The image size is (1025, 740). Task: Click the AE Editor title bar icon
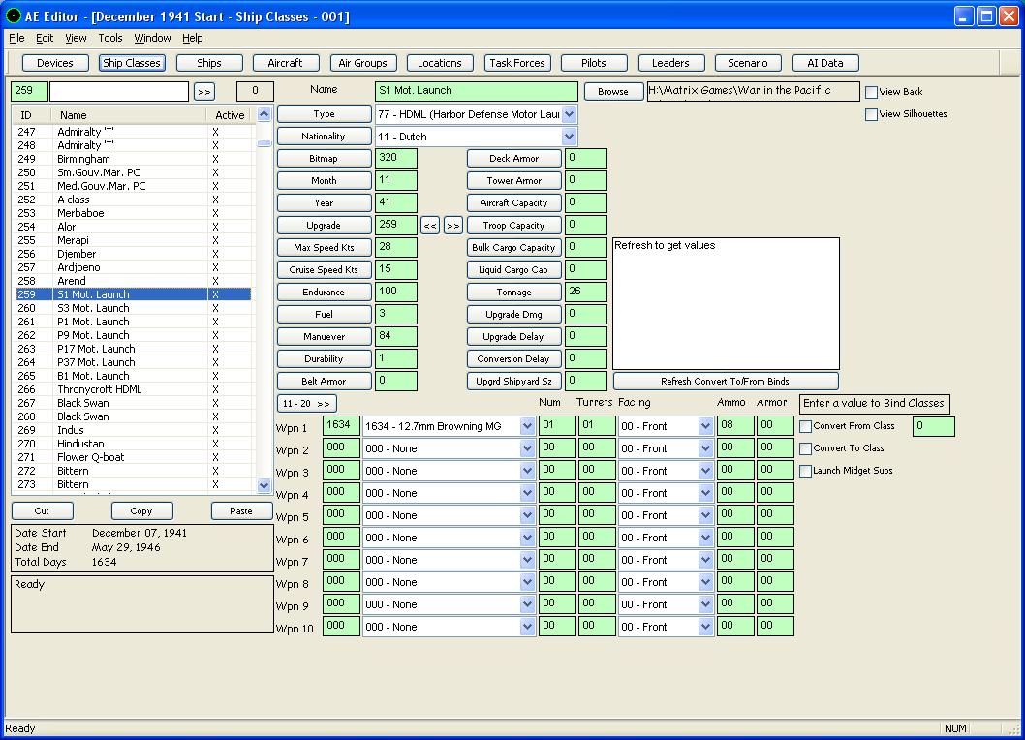13,15
